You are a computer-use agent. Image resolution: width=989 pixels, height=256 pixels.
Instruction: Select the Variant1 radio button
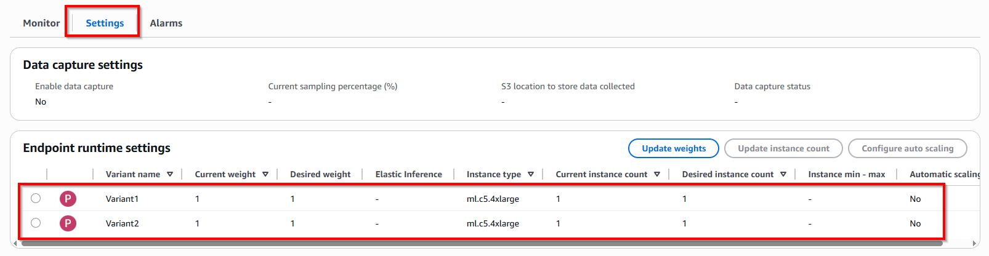[36, 198]
